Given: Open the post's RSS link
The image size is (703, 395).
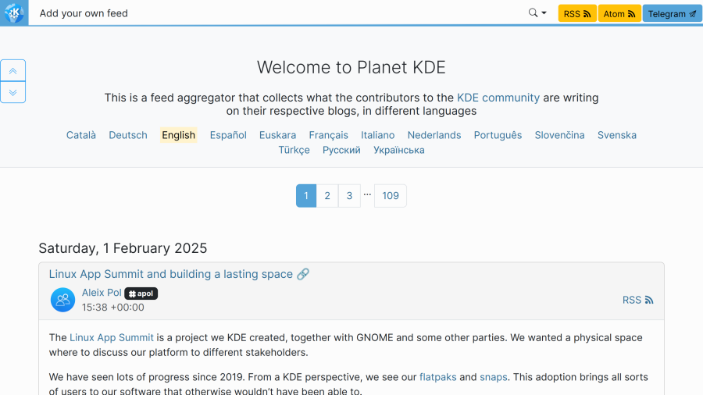Looking at the screenshot, I should point(637,300).
